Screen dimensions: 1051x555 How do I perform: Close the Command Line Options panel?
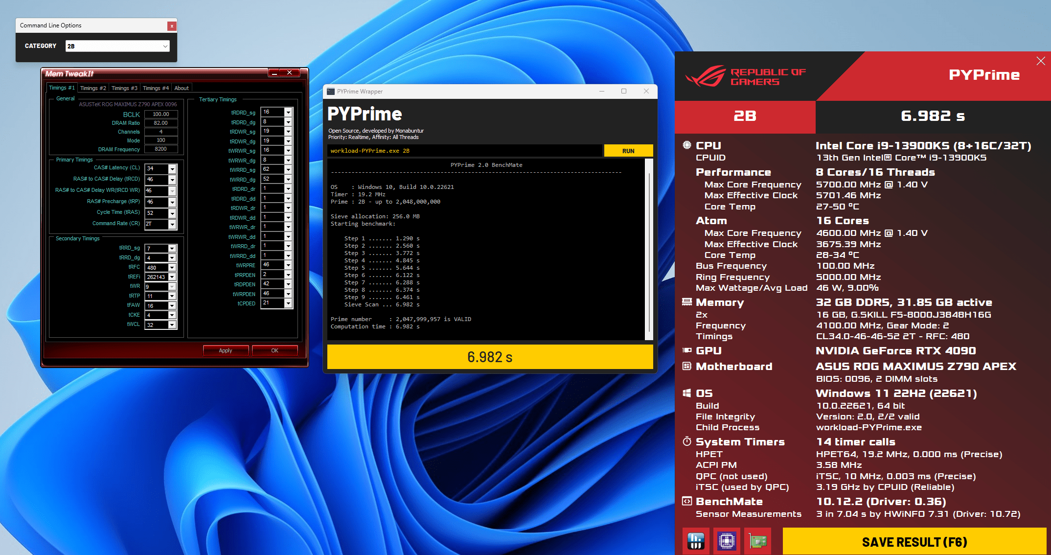click(171, 26)
